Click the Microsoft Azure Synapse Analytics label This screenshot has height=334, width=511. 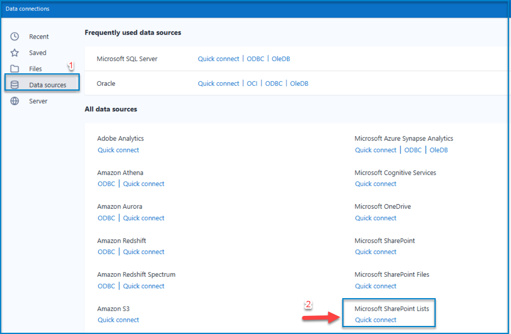coord(404,138)
